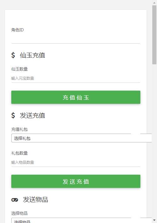Click the 仙玉充值 section heading
Image resolution: width=157 pixels, height=223 pixels.
pos(32,55)
